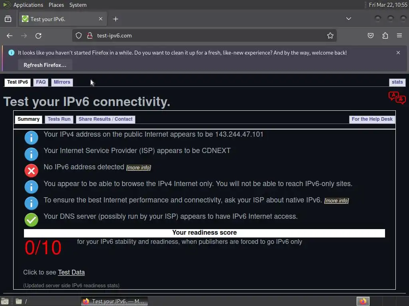Open the Places menu
This screenshot has height=306, width=409.
tap(56, 5)
